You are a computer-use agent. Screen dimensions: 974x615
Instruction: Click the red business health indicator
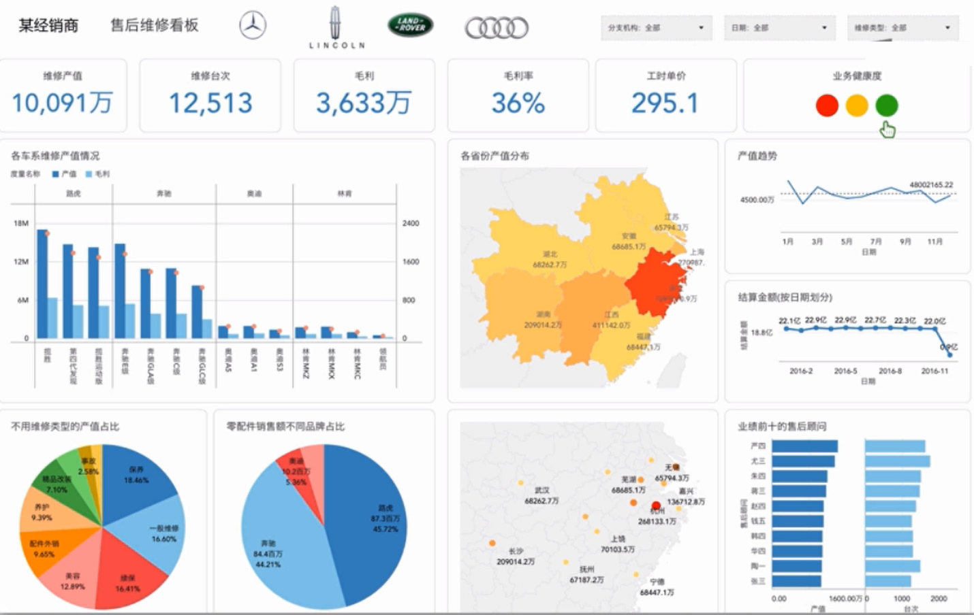point(827,105)
